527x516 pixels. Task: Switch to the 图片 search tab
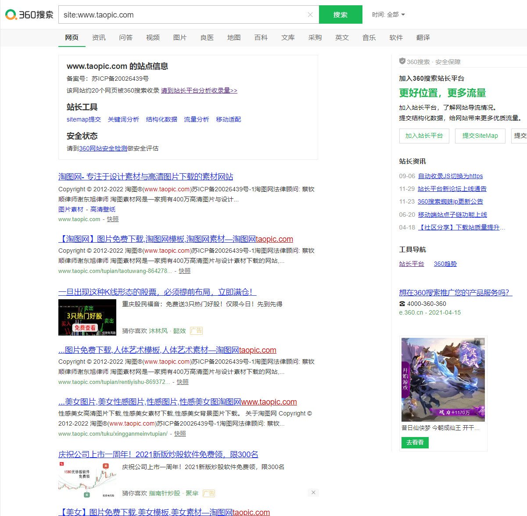coord(180,38)
